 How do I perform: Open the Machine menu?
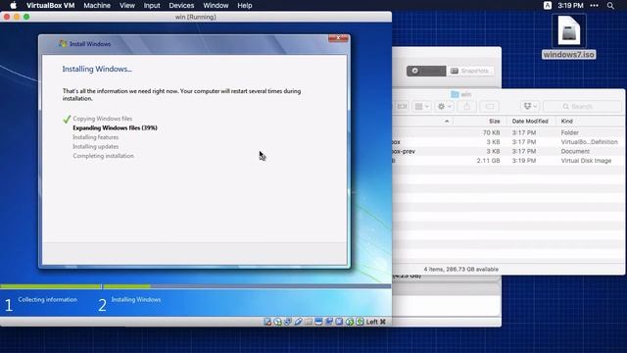point(97,6)
